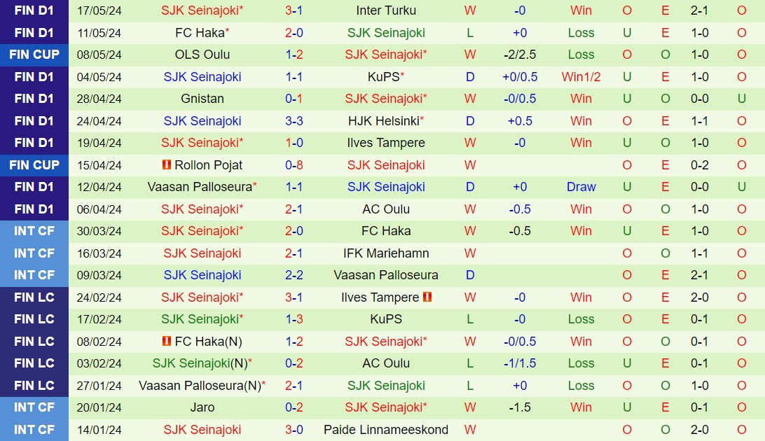The width and height of the screenshot is (765, 441).
Task: Open the Gnistan team page
Action: 202,99
